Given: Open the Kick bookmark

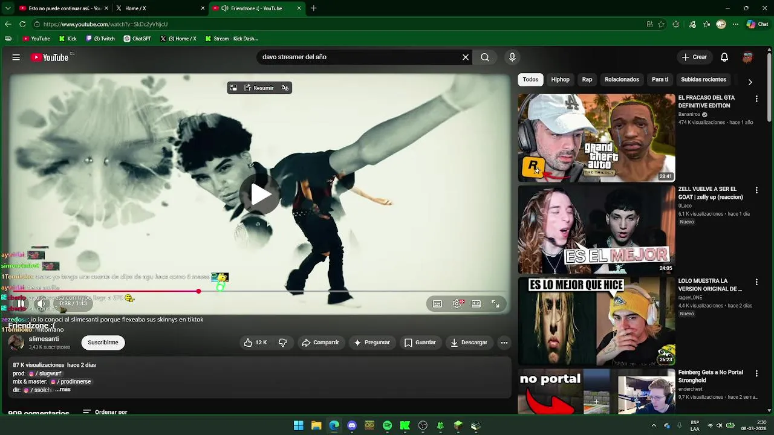Looking at the screenshot, I should (68, 39).
